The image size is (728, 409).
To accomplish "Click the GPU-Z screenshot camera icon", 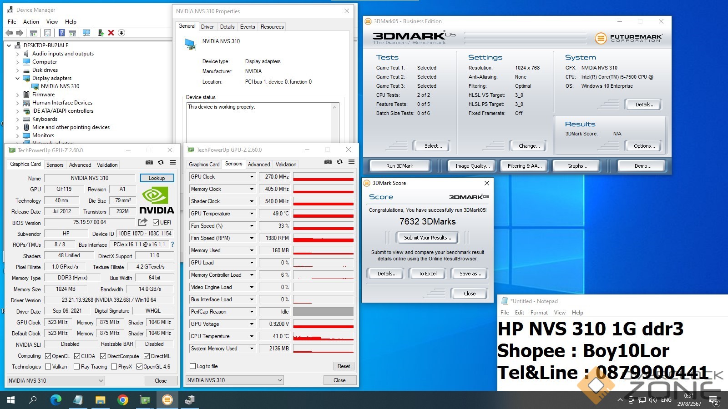I will click(149, 162).
